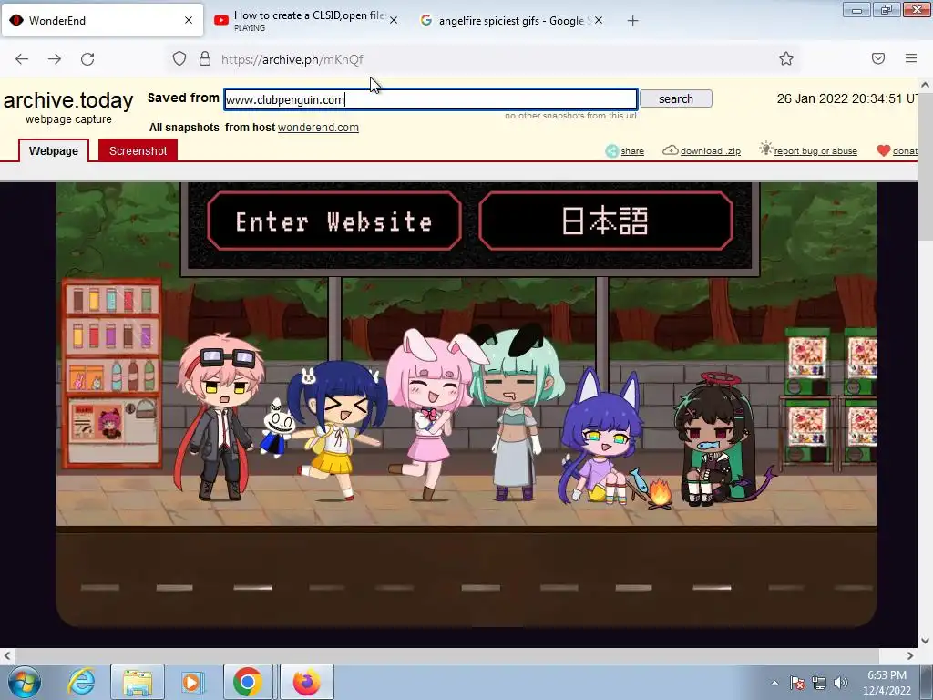View site security via the padlock icon
Image resolution: width=933 pixels, height=700 pixels.
pos(205,58)
